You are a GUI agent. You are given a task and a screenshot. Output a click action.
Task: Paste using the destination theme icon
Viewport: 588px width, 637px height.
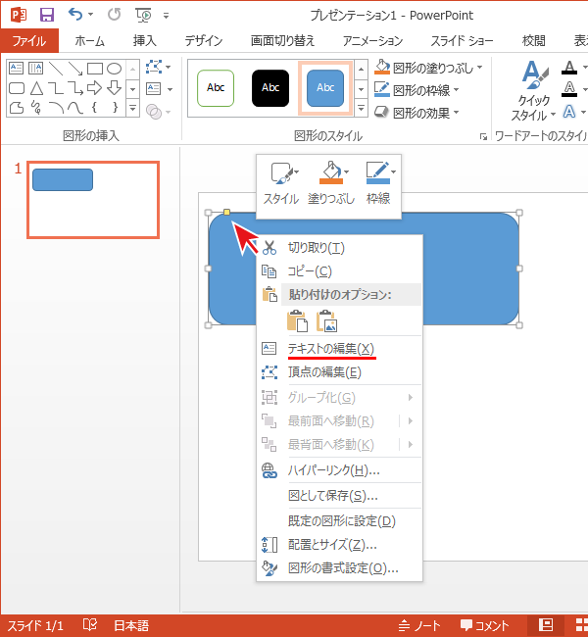coord(296,320)
